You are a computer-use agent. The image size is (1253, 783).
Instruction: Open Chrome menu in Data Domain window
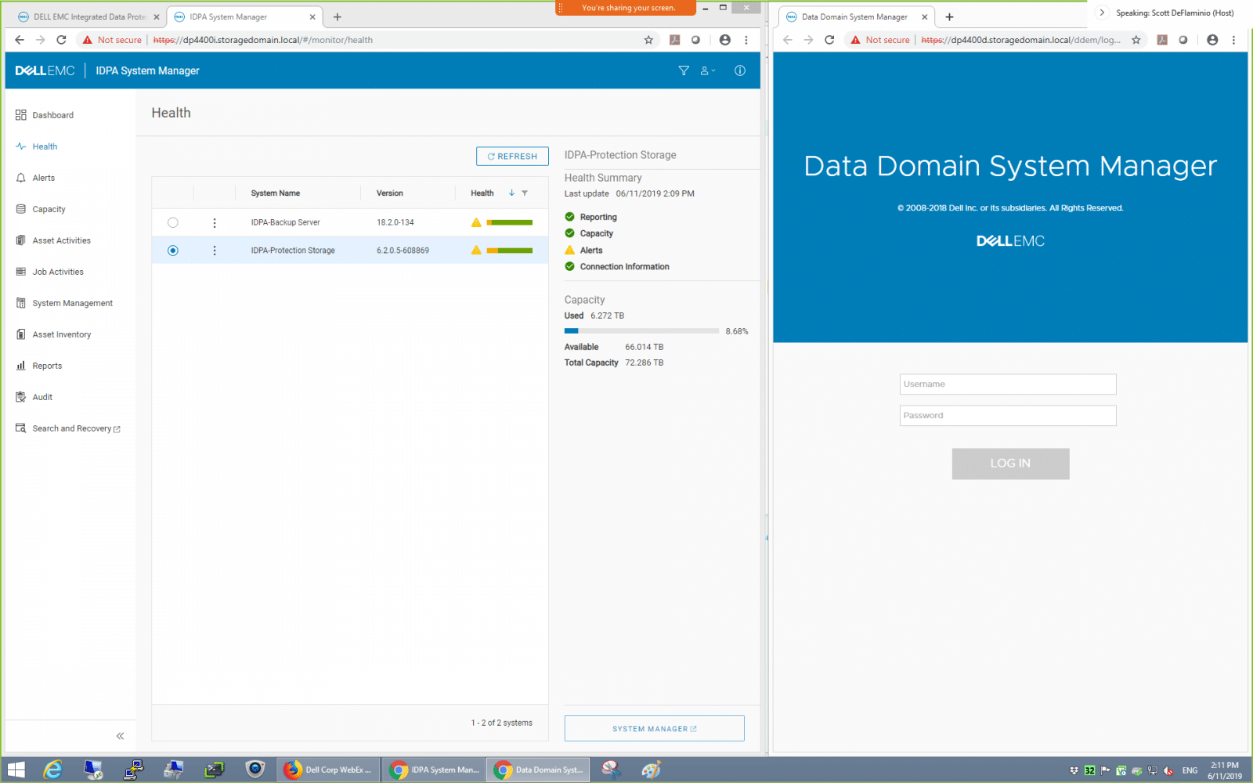pos(1233,40)
